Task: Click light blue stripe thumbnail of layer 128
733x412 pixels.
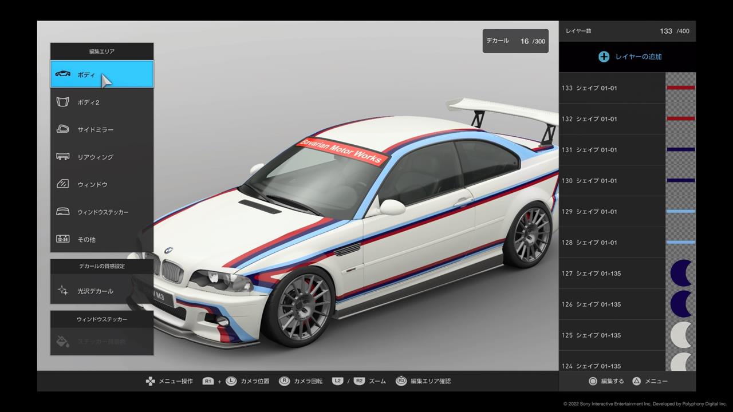Action: pos(681,243)
